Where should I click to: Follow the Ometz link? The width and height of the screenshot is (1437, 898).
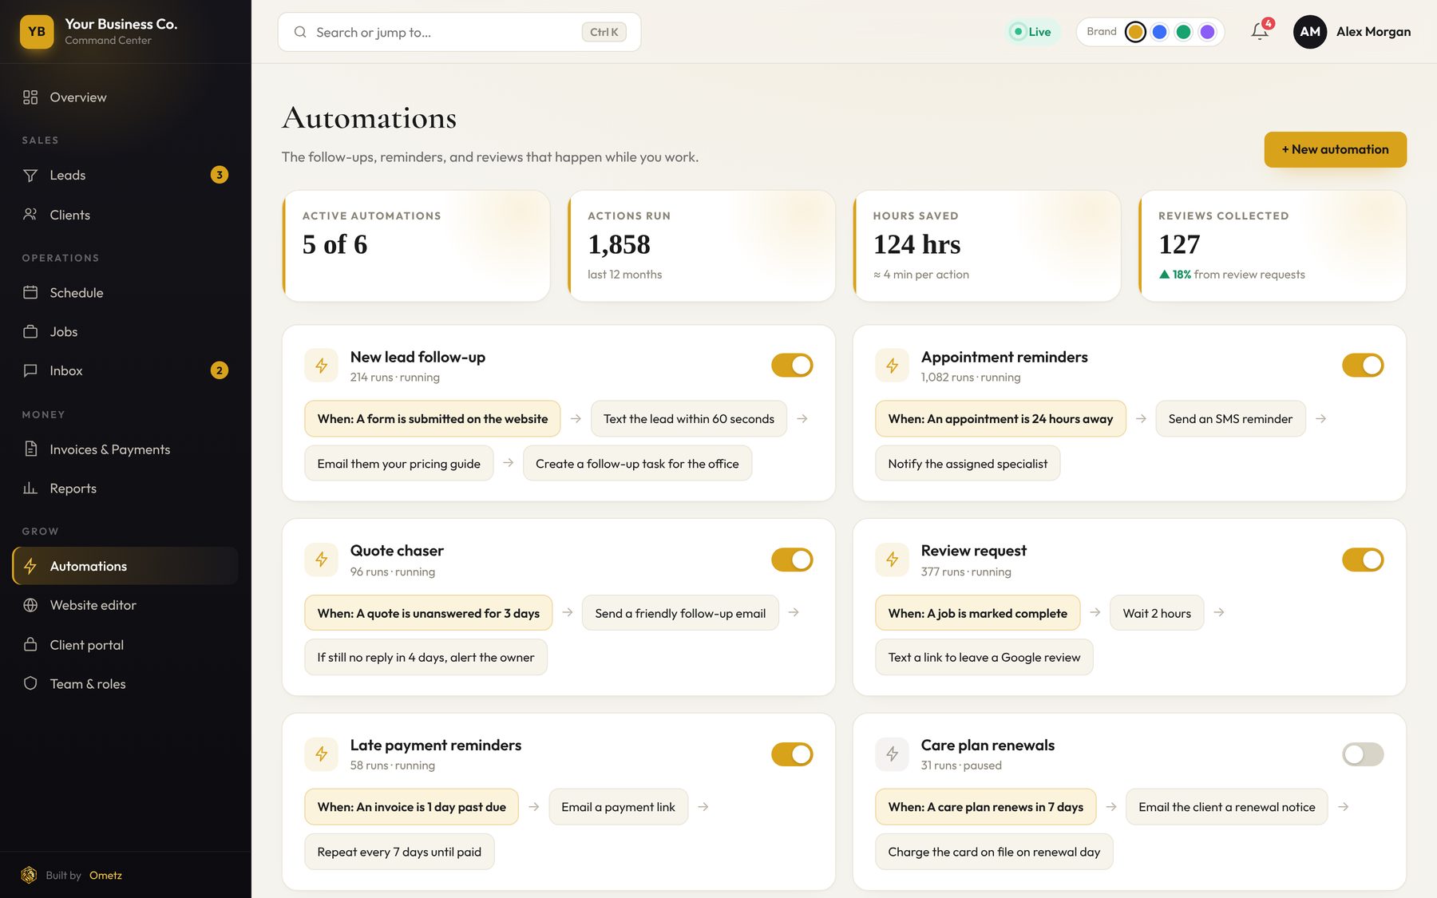point(105,875)
